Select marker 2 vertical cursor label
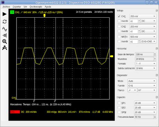 pos(55,101)
